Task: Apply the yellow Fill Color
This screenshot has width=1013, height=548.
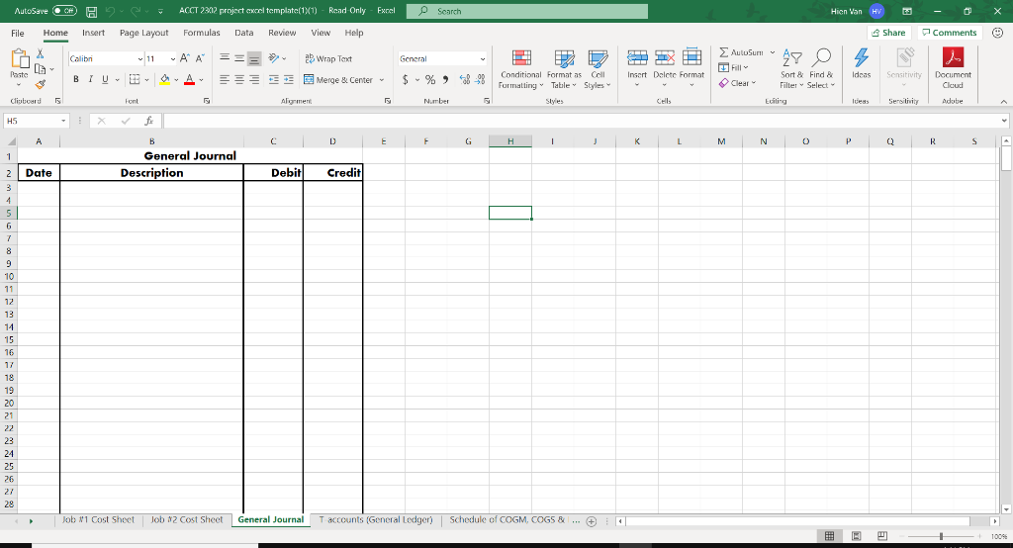Action: coord(165,79)
